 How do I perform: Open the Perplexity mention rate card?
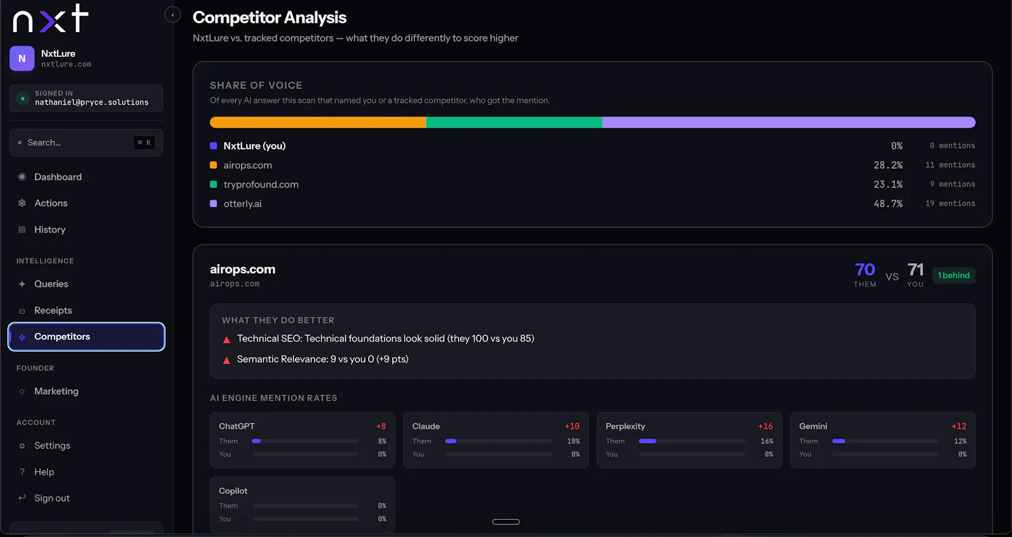689,440
